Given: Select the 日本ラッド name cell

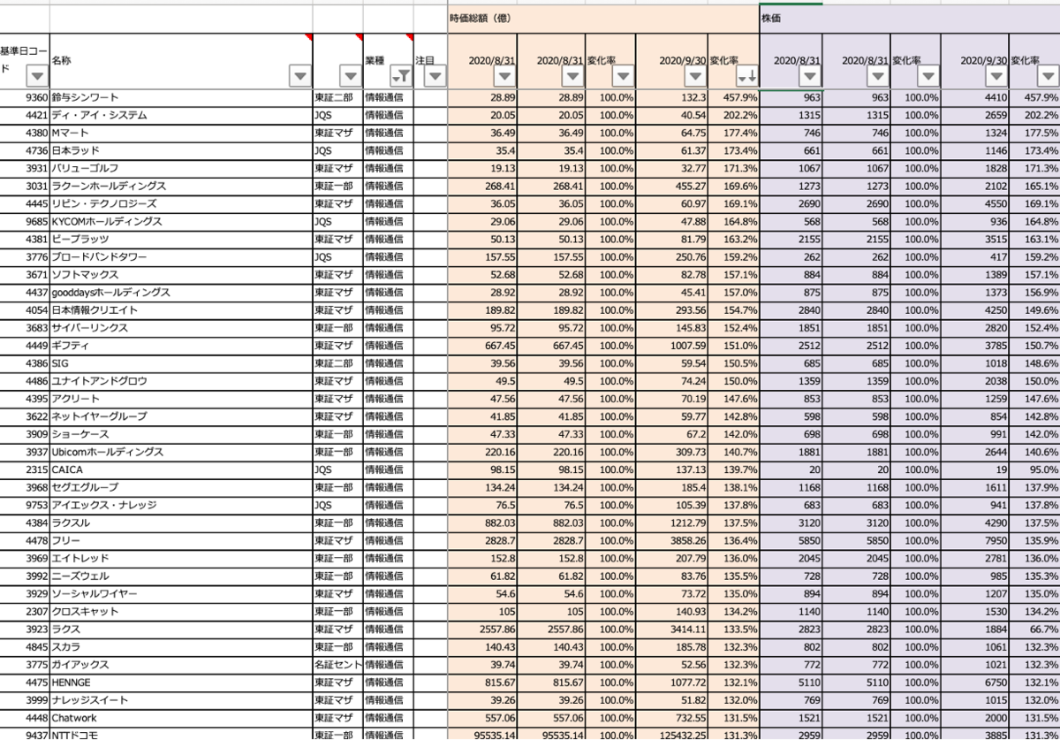Looking at the screenshot, I should coord(181,150).
